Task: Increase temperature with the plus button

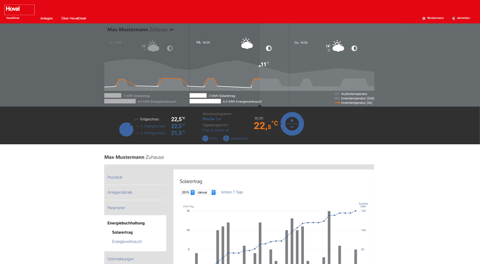Action: click(x=292, y=121)
